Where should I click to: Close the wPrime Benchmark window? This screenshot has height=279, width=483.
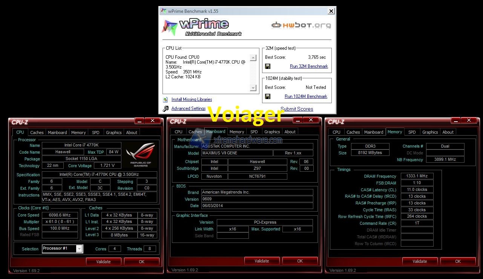click(331, 11)
